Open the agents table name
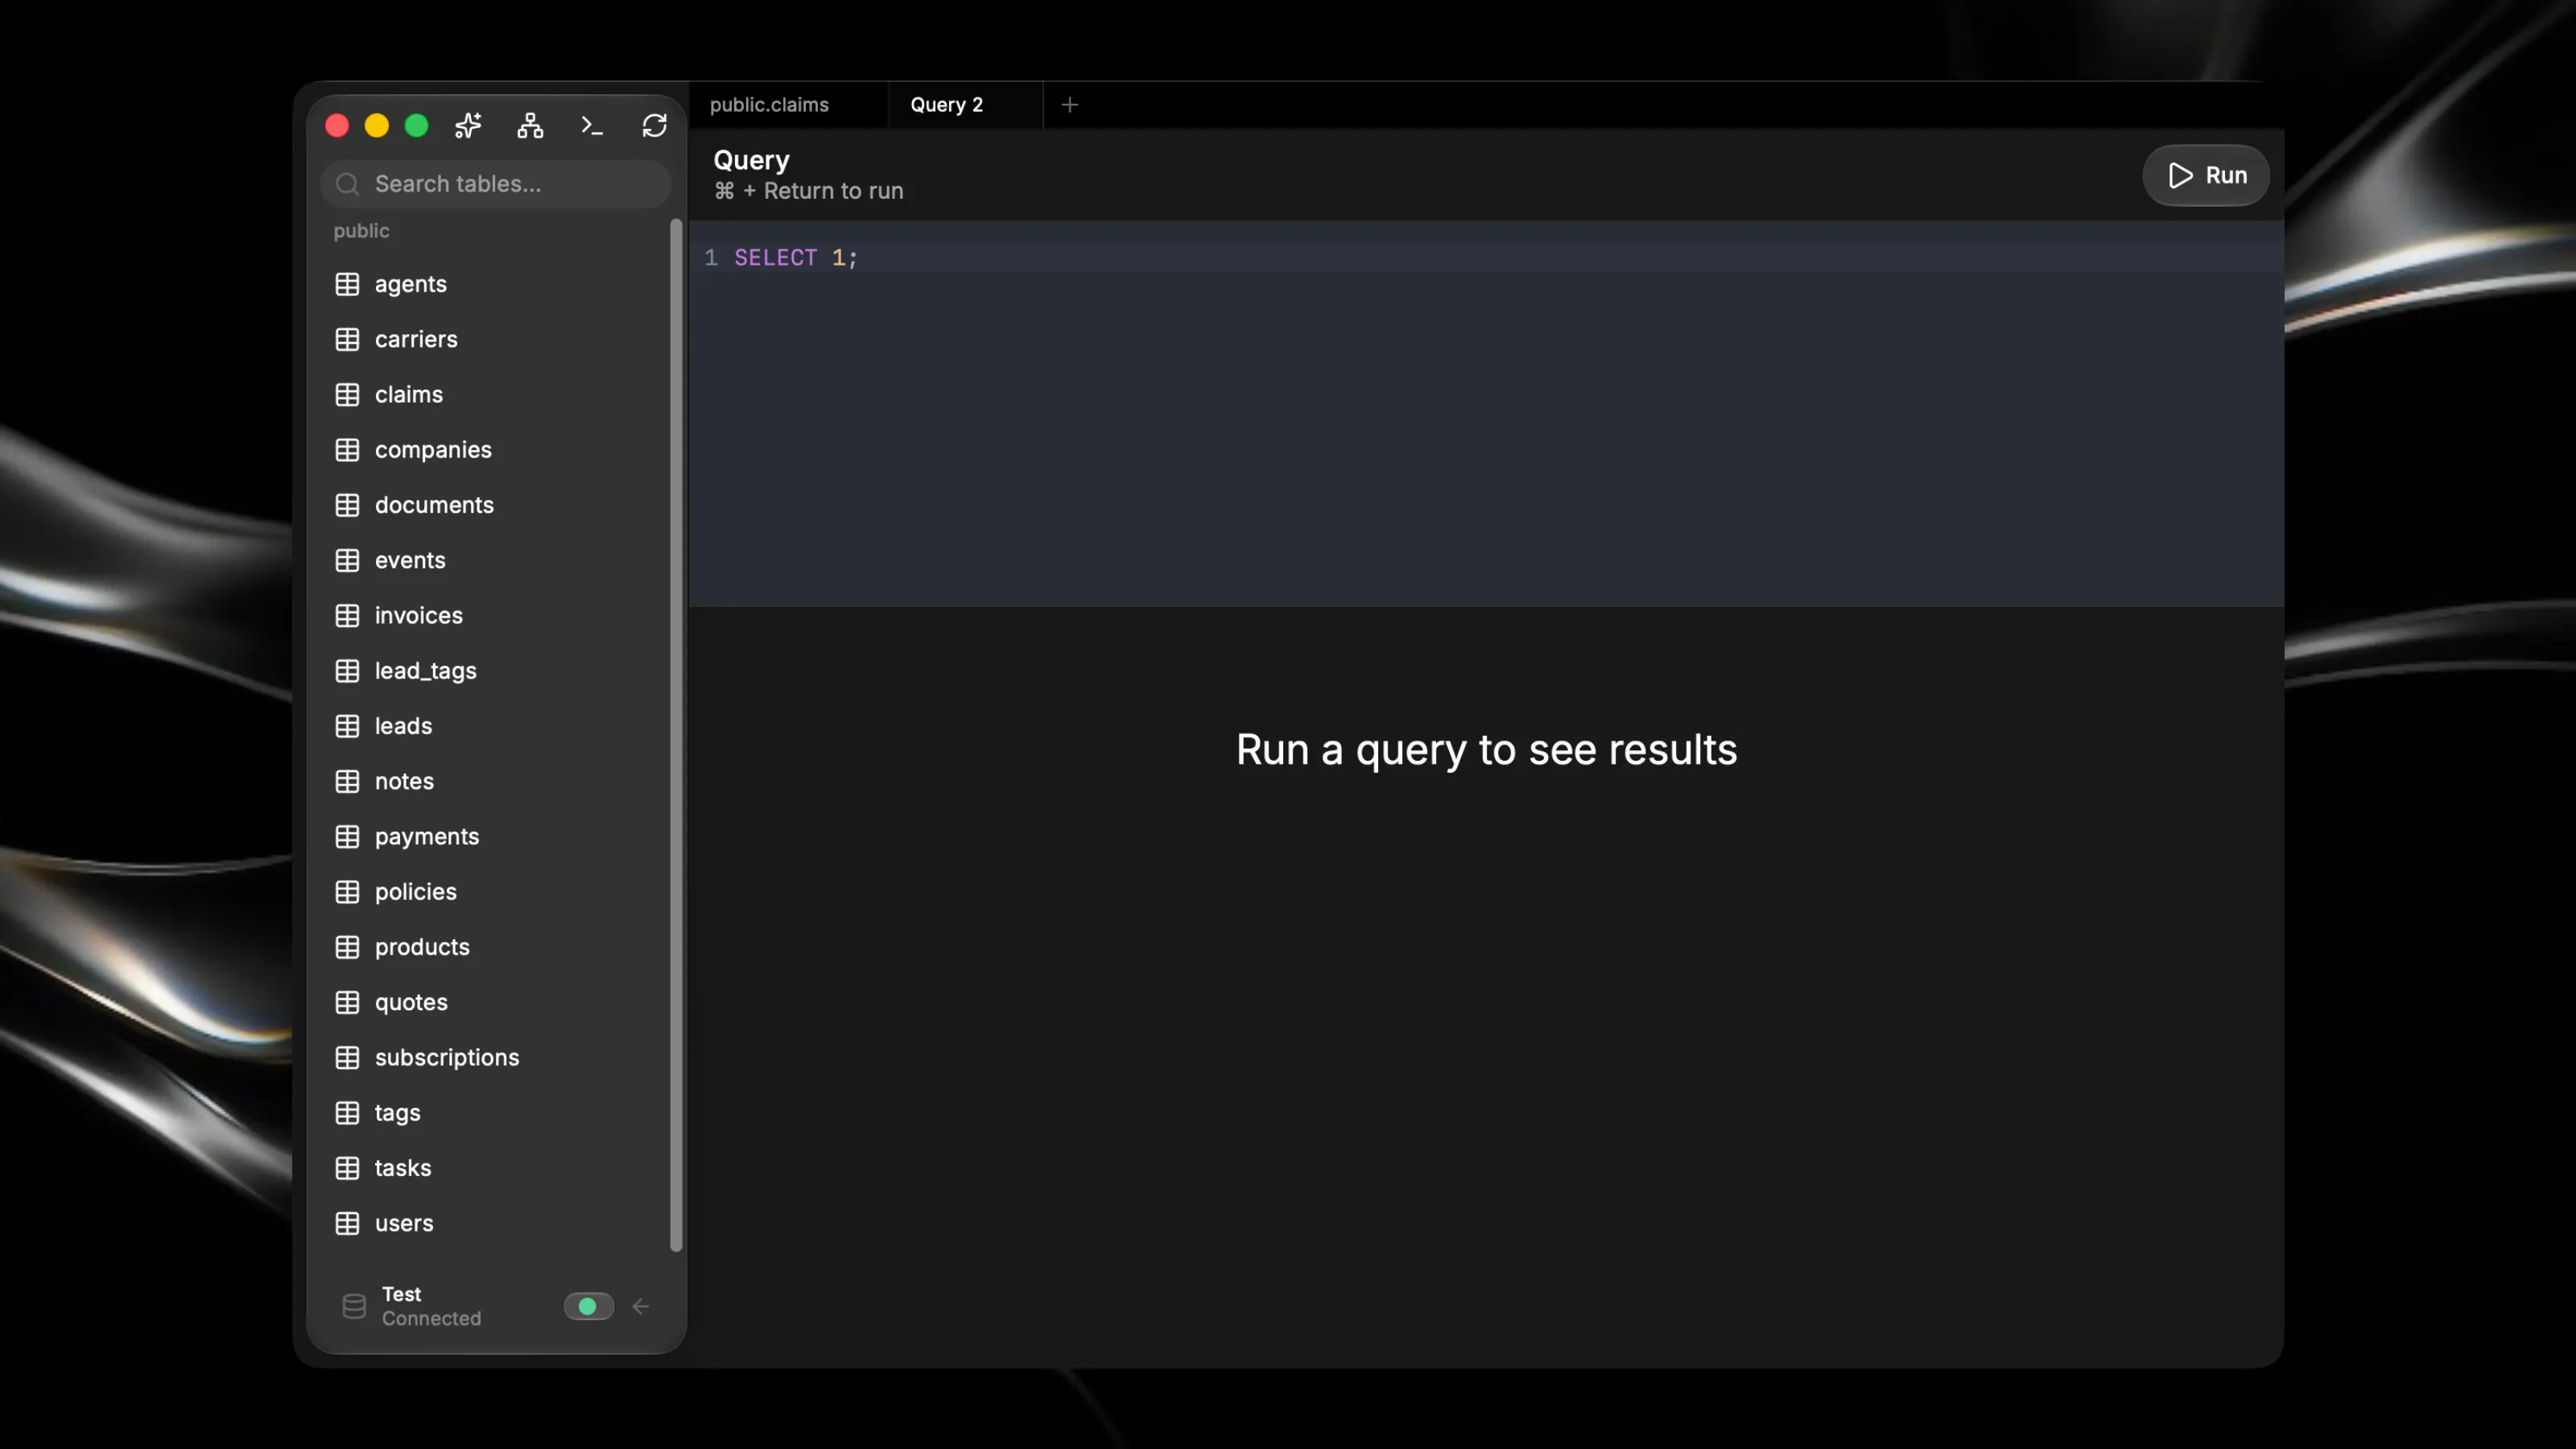Image resolution: width=2576 pixels, height=1449 pixels. click(x=410, y=284)
